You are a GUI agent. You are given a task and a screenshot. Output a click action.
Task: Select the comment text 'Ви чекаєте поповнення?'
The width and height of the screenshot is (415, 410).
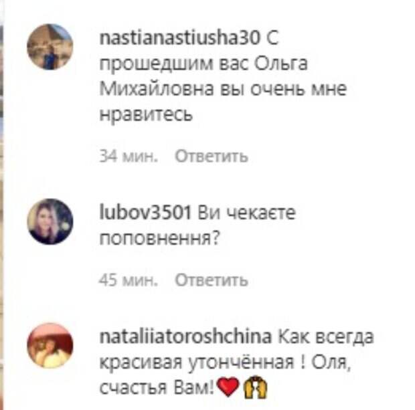197,225
